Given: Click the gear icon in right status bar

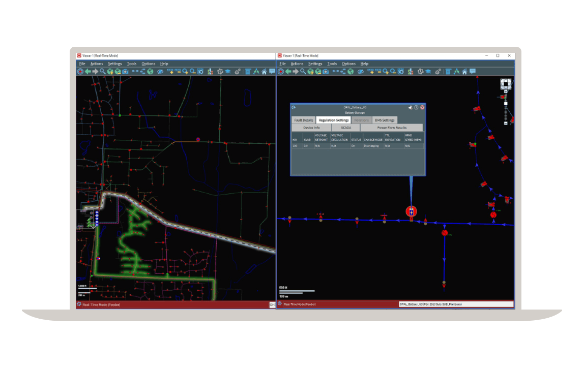Looking at the screenshot, I should tap(280, 304).
